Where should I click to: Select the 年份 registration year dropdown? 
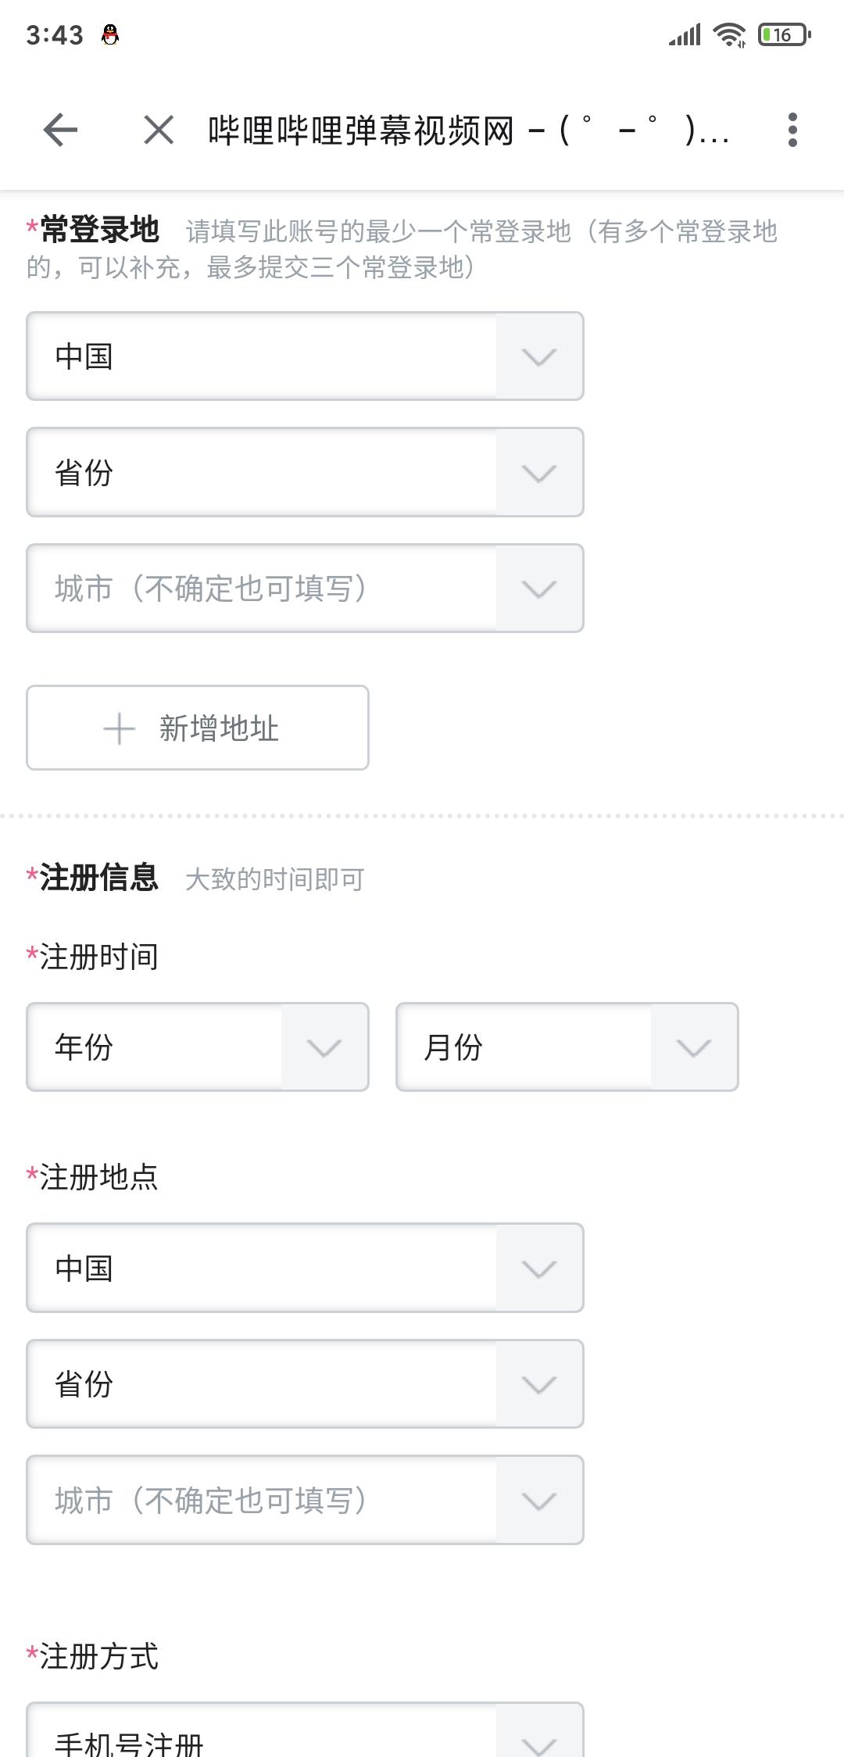[198, 1047]
